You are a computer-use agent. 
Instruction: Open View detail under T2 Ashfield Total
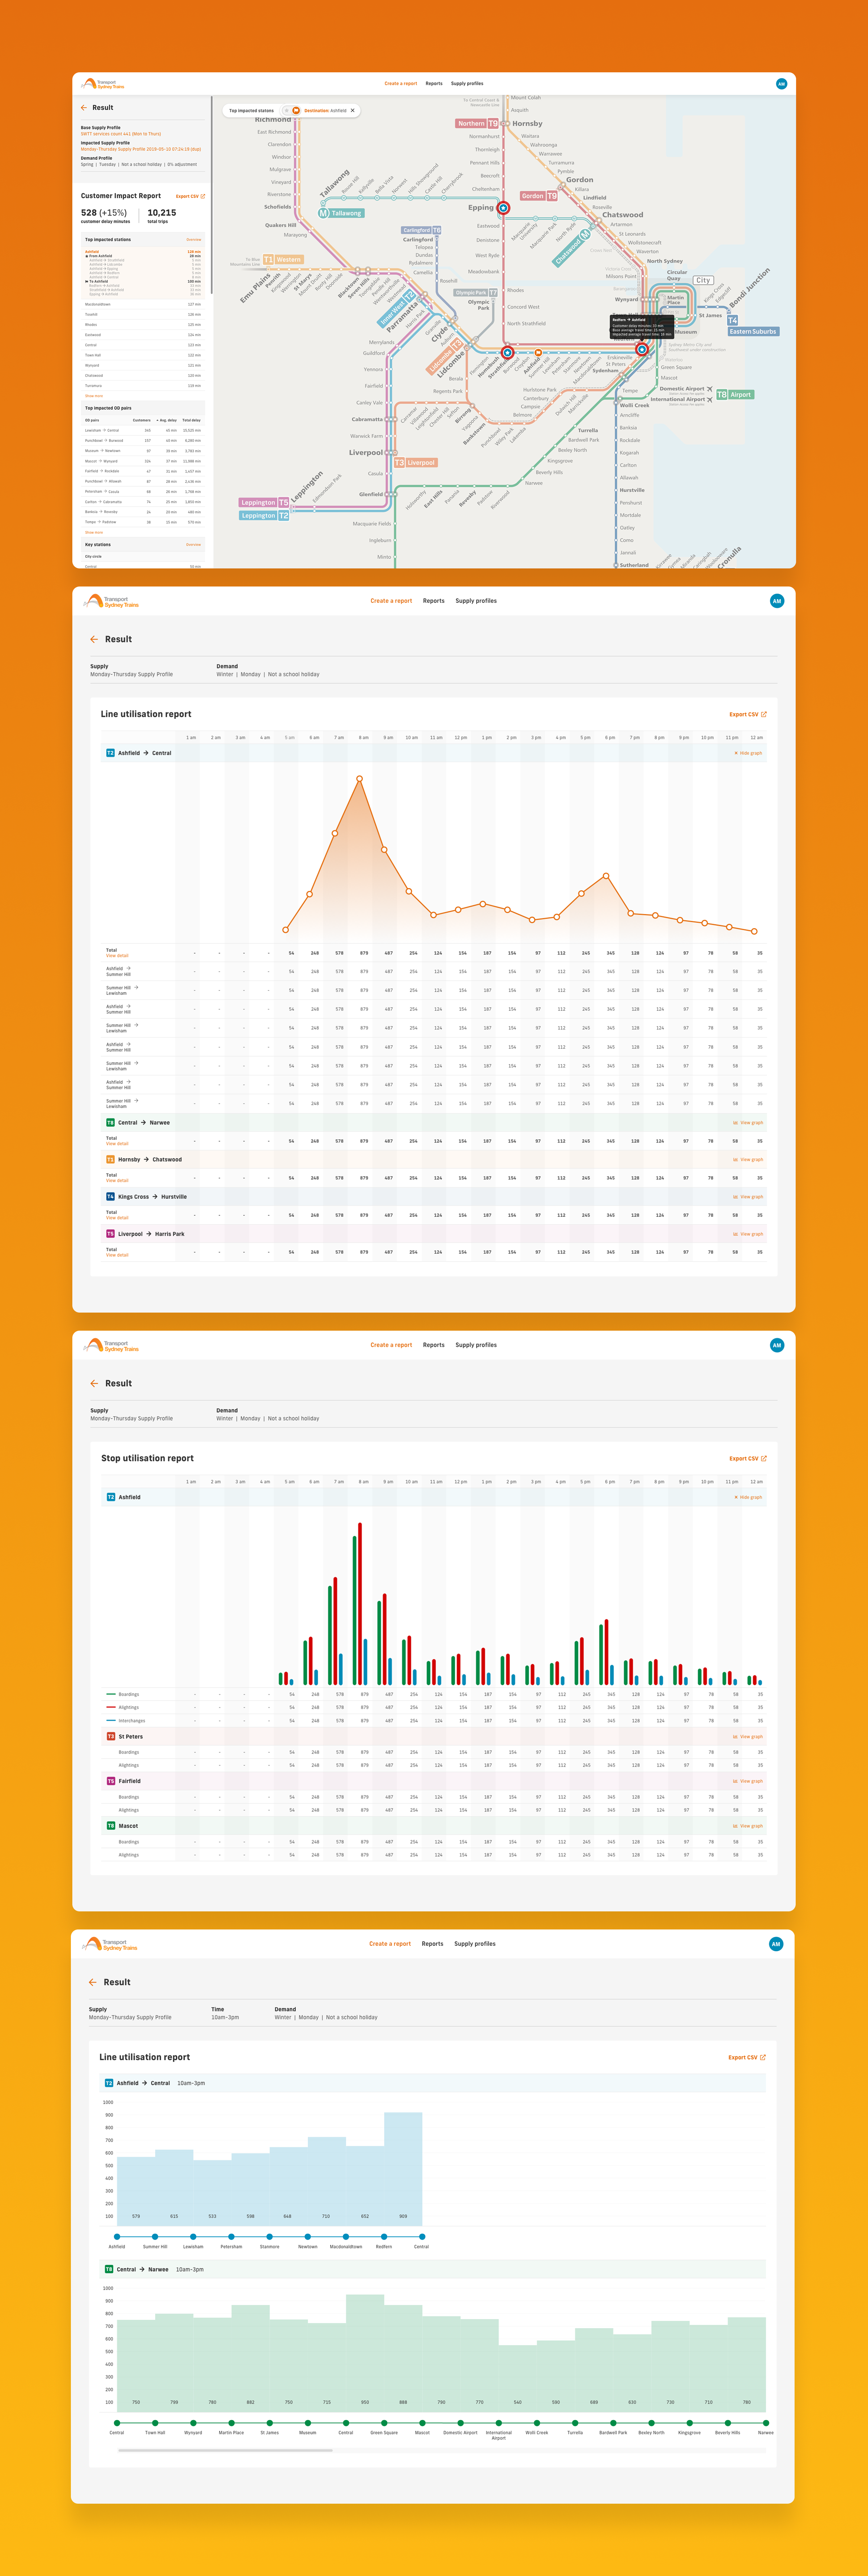(x=117, y=956)
